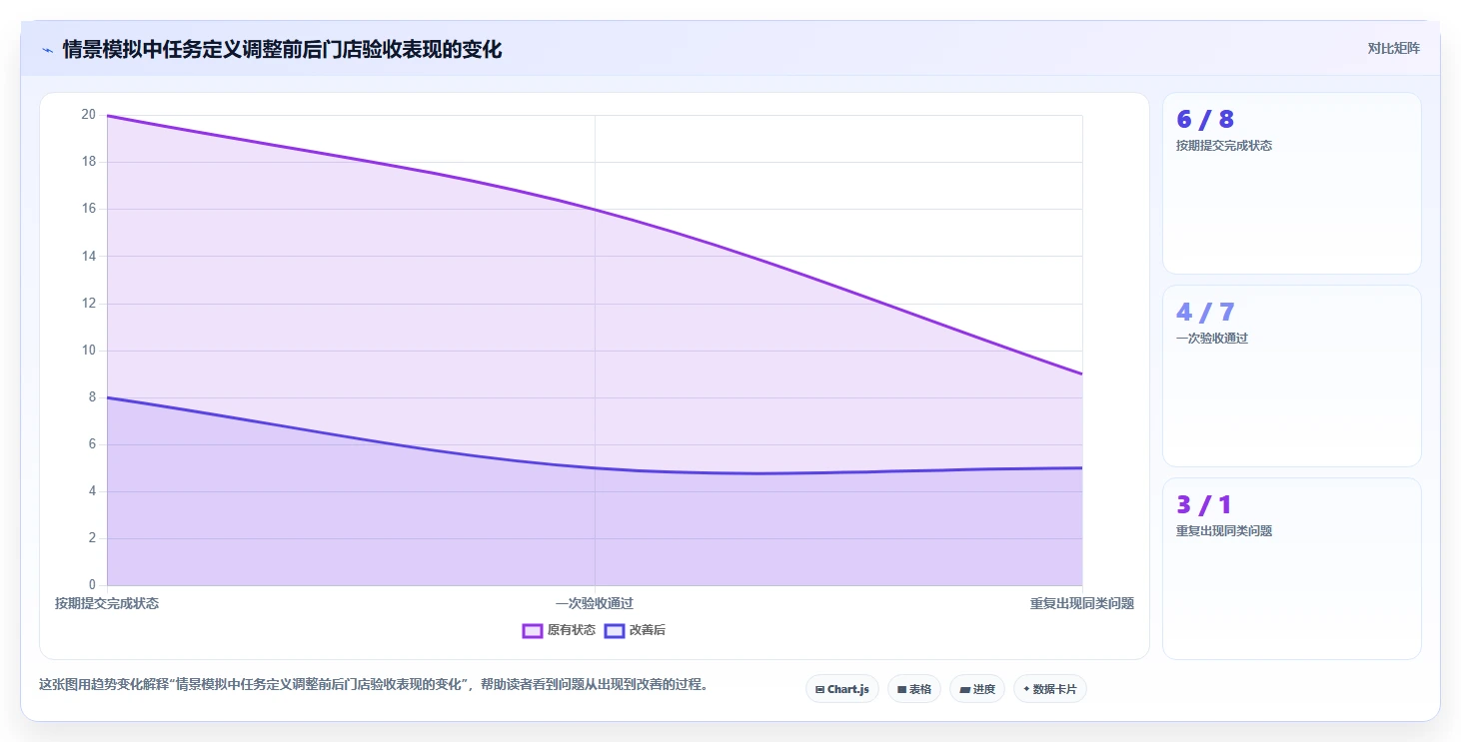Click the y-axis value 20
Viewport: 1461px width, 742px height.
point(89,115)
